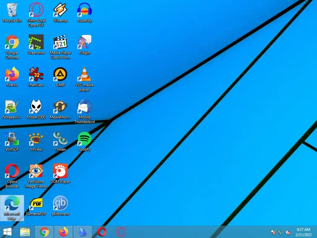317x238 pixels.
Task: Select the Notepad++ desktop shortcut
Action: pyautogui.click(x=12, y=109)
